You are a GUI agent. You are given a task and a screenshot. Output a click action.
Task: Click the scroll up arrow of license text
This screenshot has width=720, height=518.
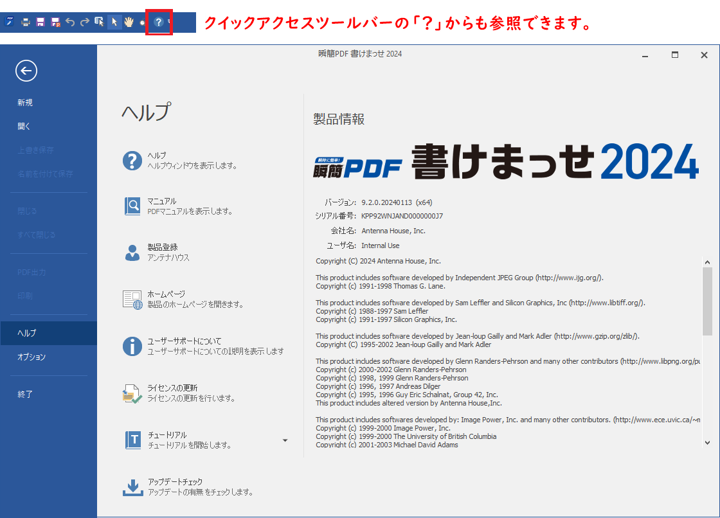[x=707, y=262]
